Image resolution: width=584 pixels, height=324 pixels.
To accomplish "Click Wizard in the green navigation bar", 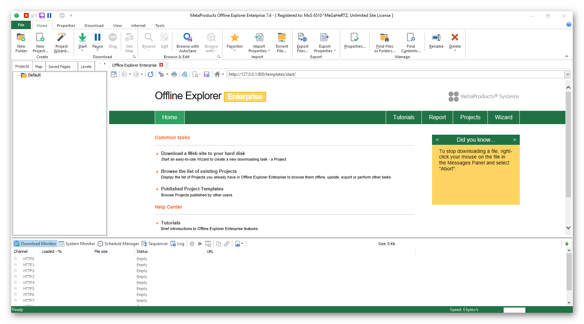I will click(504, 117).
